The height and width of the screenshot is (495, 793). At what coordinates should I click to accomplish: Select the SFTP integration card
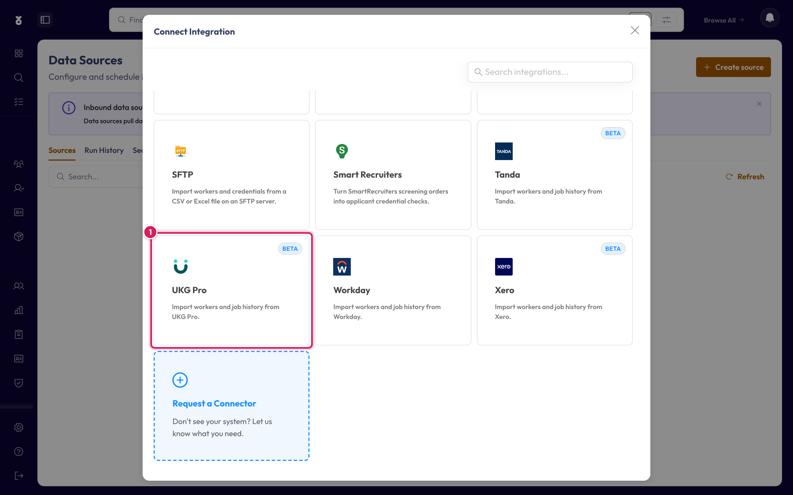tap(231, 175)
